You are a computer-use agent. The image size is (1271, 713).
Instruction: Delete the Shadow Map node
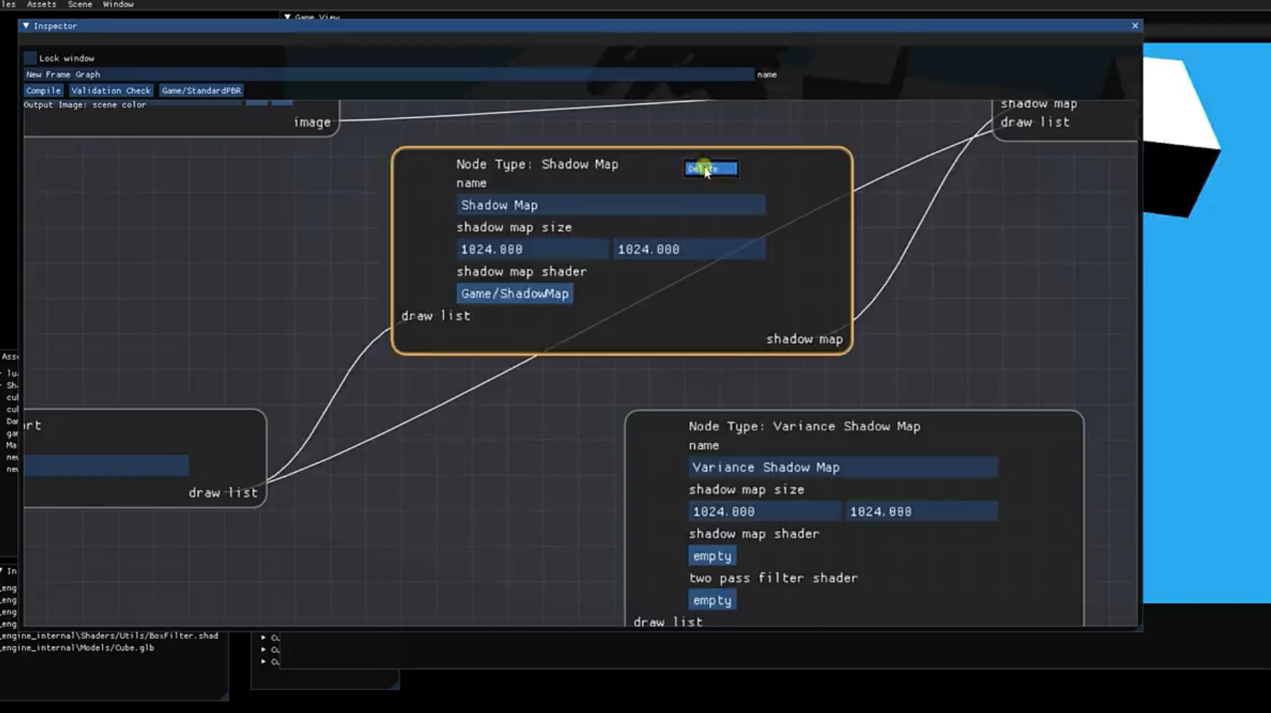pos(711,169)
